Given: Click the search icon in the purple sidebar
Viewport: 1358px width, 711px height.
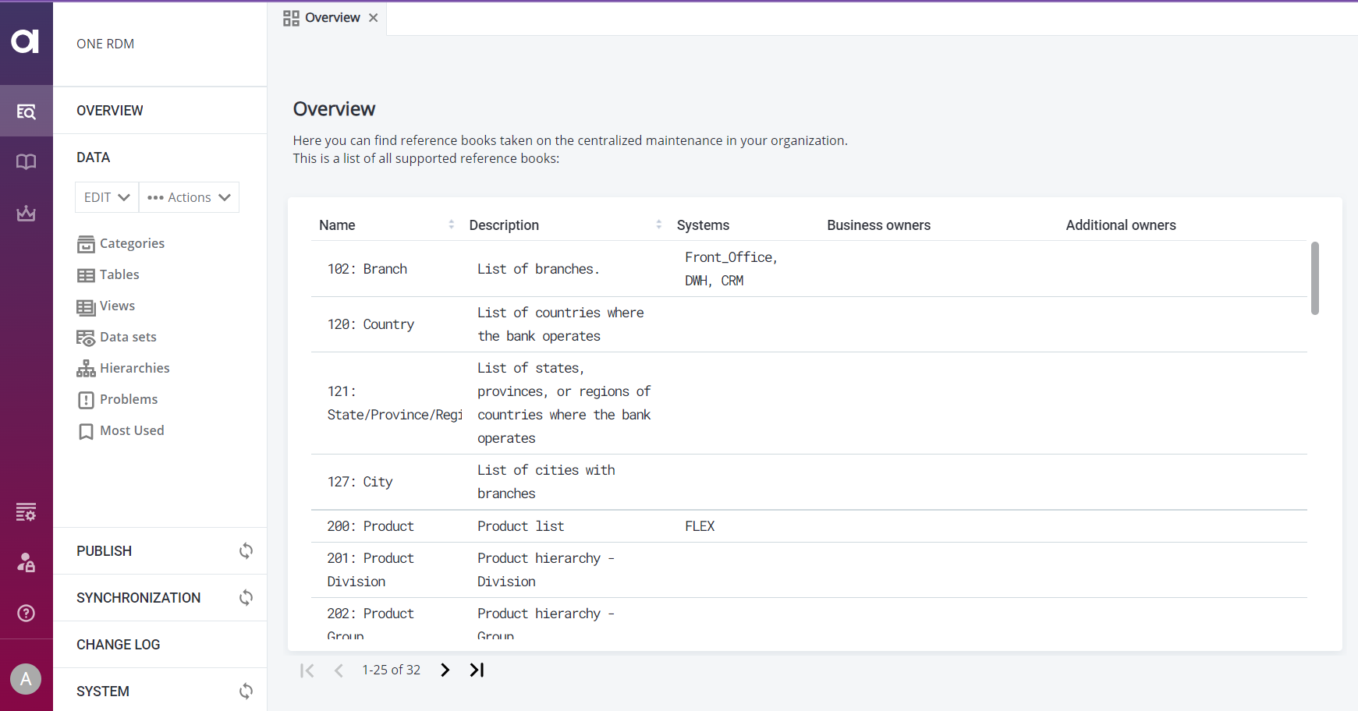Looking at the screenshot, I should coord(27,111).
